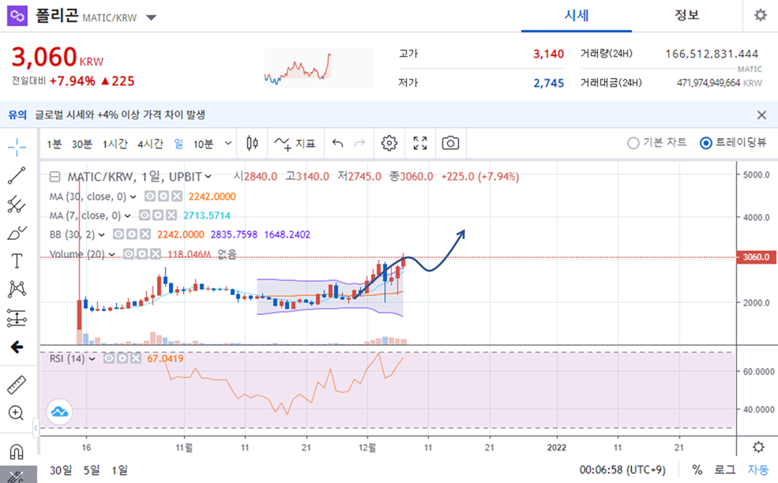Viewport: 778px width, 483px height.
Task: Select the trend line drawing tool
Action: point(17,175)
